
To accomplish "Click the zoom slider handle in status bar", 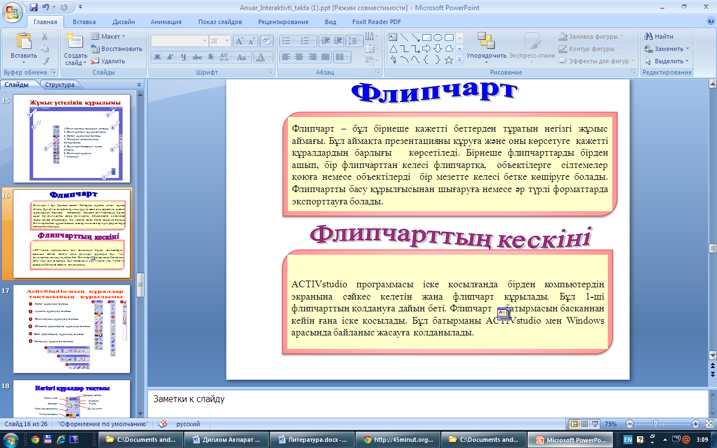I will (x=655, y=424).
